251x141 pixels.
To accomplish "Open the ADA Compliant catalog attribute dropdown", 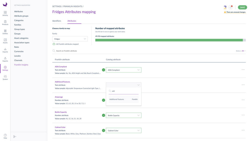I will click(123, 70).
